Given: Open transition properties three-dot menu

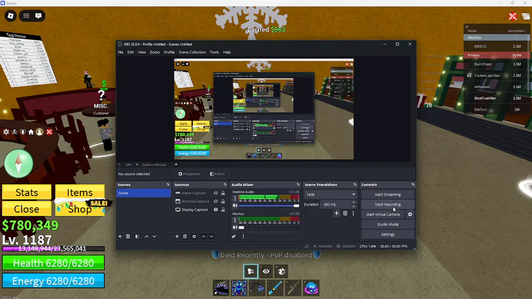Looking at the screenshot, I should 353,213.
